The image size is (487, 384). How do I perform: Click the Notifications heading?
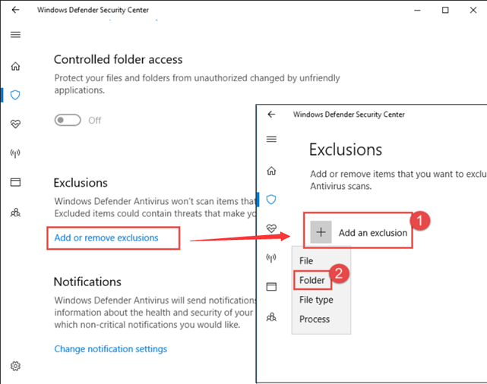(x=87, y=282)
